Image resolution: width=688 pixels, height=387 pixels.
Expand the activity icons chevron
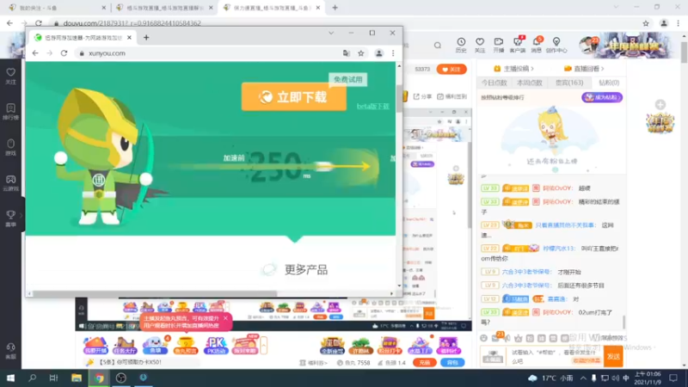[264, 346]
